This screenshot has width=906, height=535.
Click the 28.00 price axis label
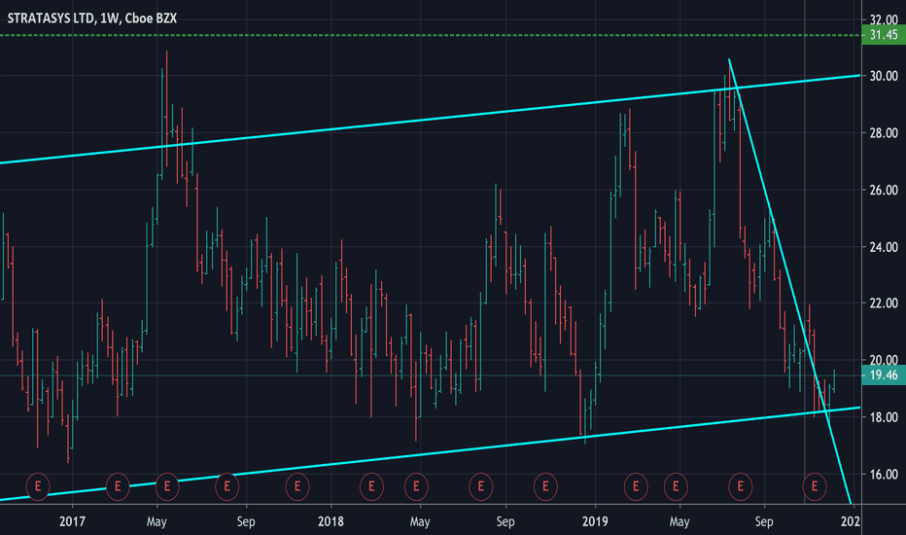point(884,133)
